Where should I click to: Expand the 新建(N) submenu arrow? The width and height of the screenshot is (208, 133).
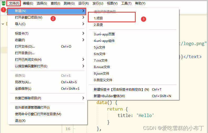coord(83,11)
